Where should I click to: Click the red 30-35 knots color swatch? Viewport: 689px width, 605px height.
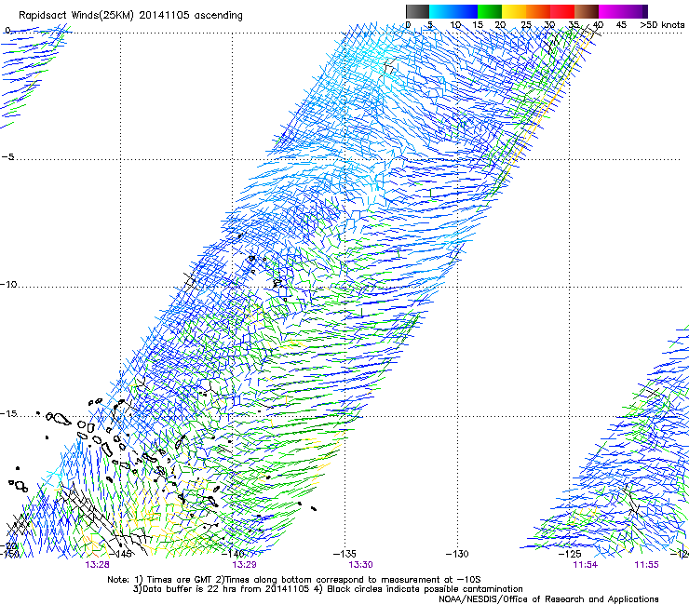point(562,11)
